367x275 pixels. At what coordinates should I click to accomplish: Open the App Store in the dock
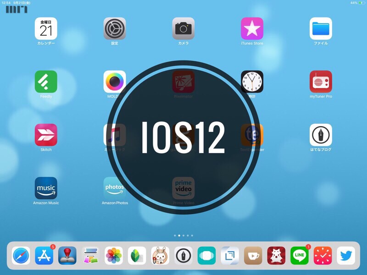tap(44, 256)
